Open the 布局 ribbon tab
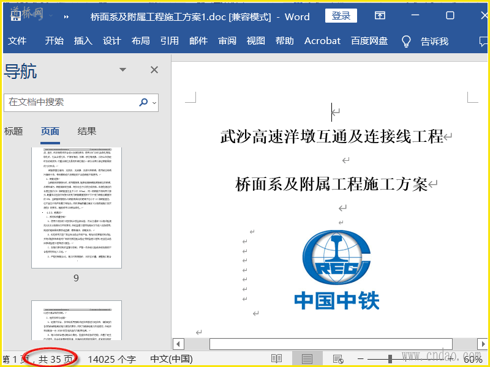 [x=141, y=41]
